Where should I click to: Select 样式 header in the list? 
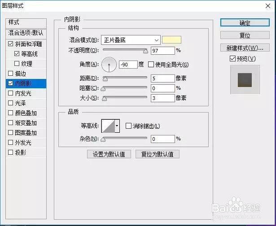26,23
